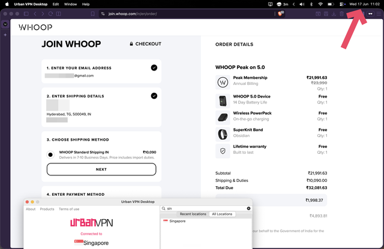Select the WHOOP tab in vertical sidebar
384x249 pixels.
point(5,24)
